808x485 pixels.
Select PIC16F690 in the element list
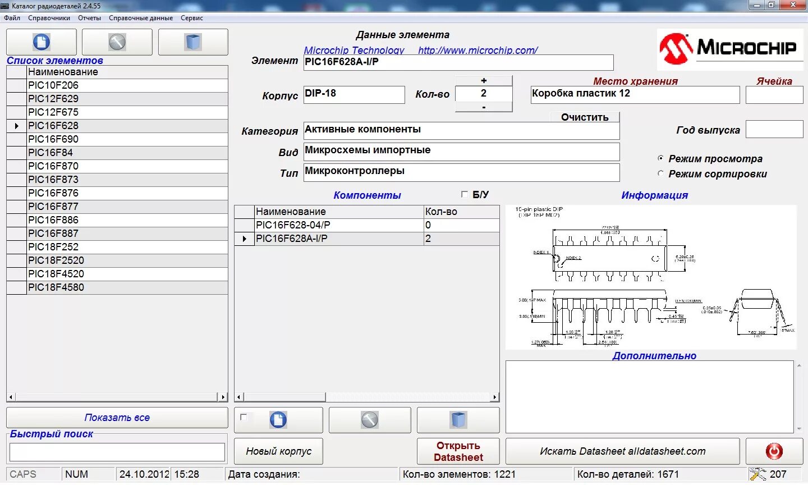[127, 139]
